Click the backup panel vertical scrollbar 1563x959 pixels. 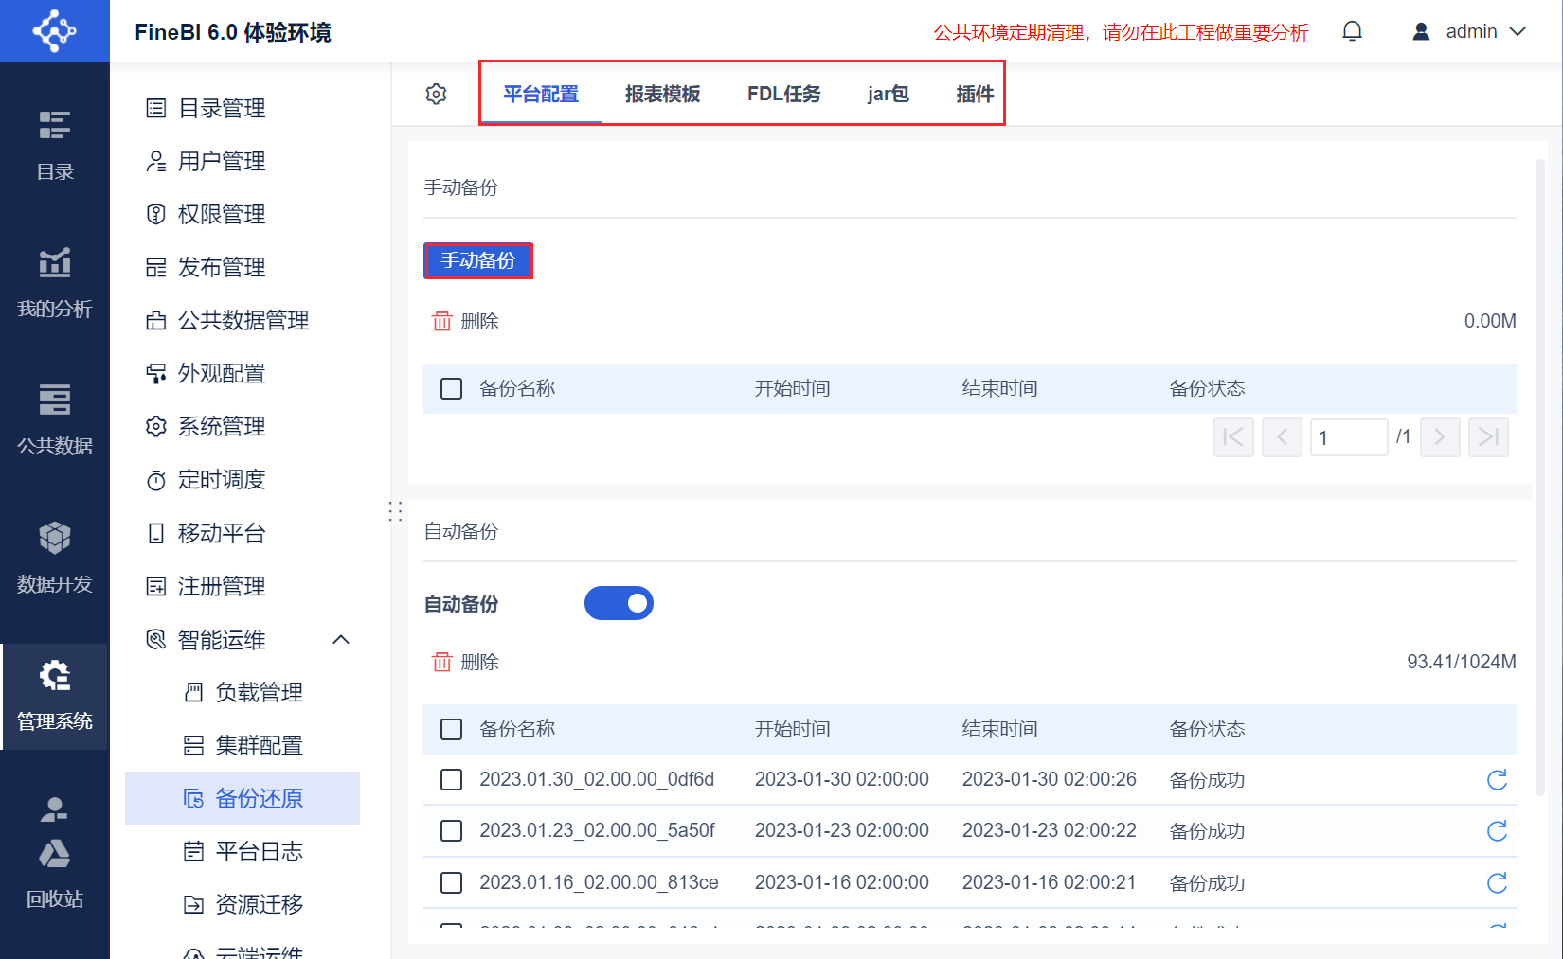pyautogui.click(x=1539, y=478)
